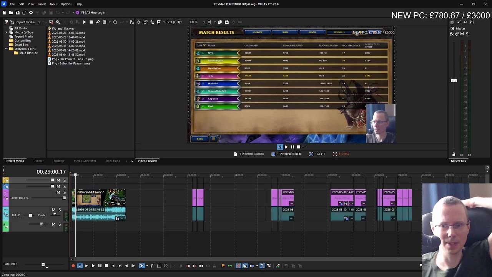Mute video track 3
This screenshot has width=492, height=277.
pyautogui.click(x=58, y=192)
